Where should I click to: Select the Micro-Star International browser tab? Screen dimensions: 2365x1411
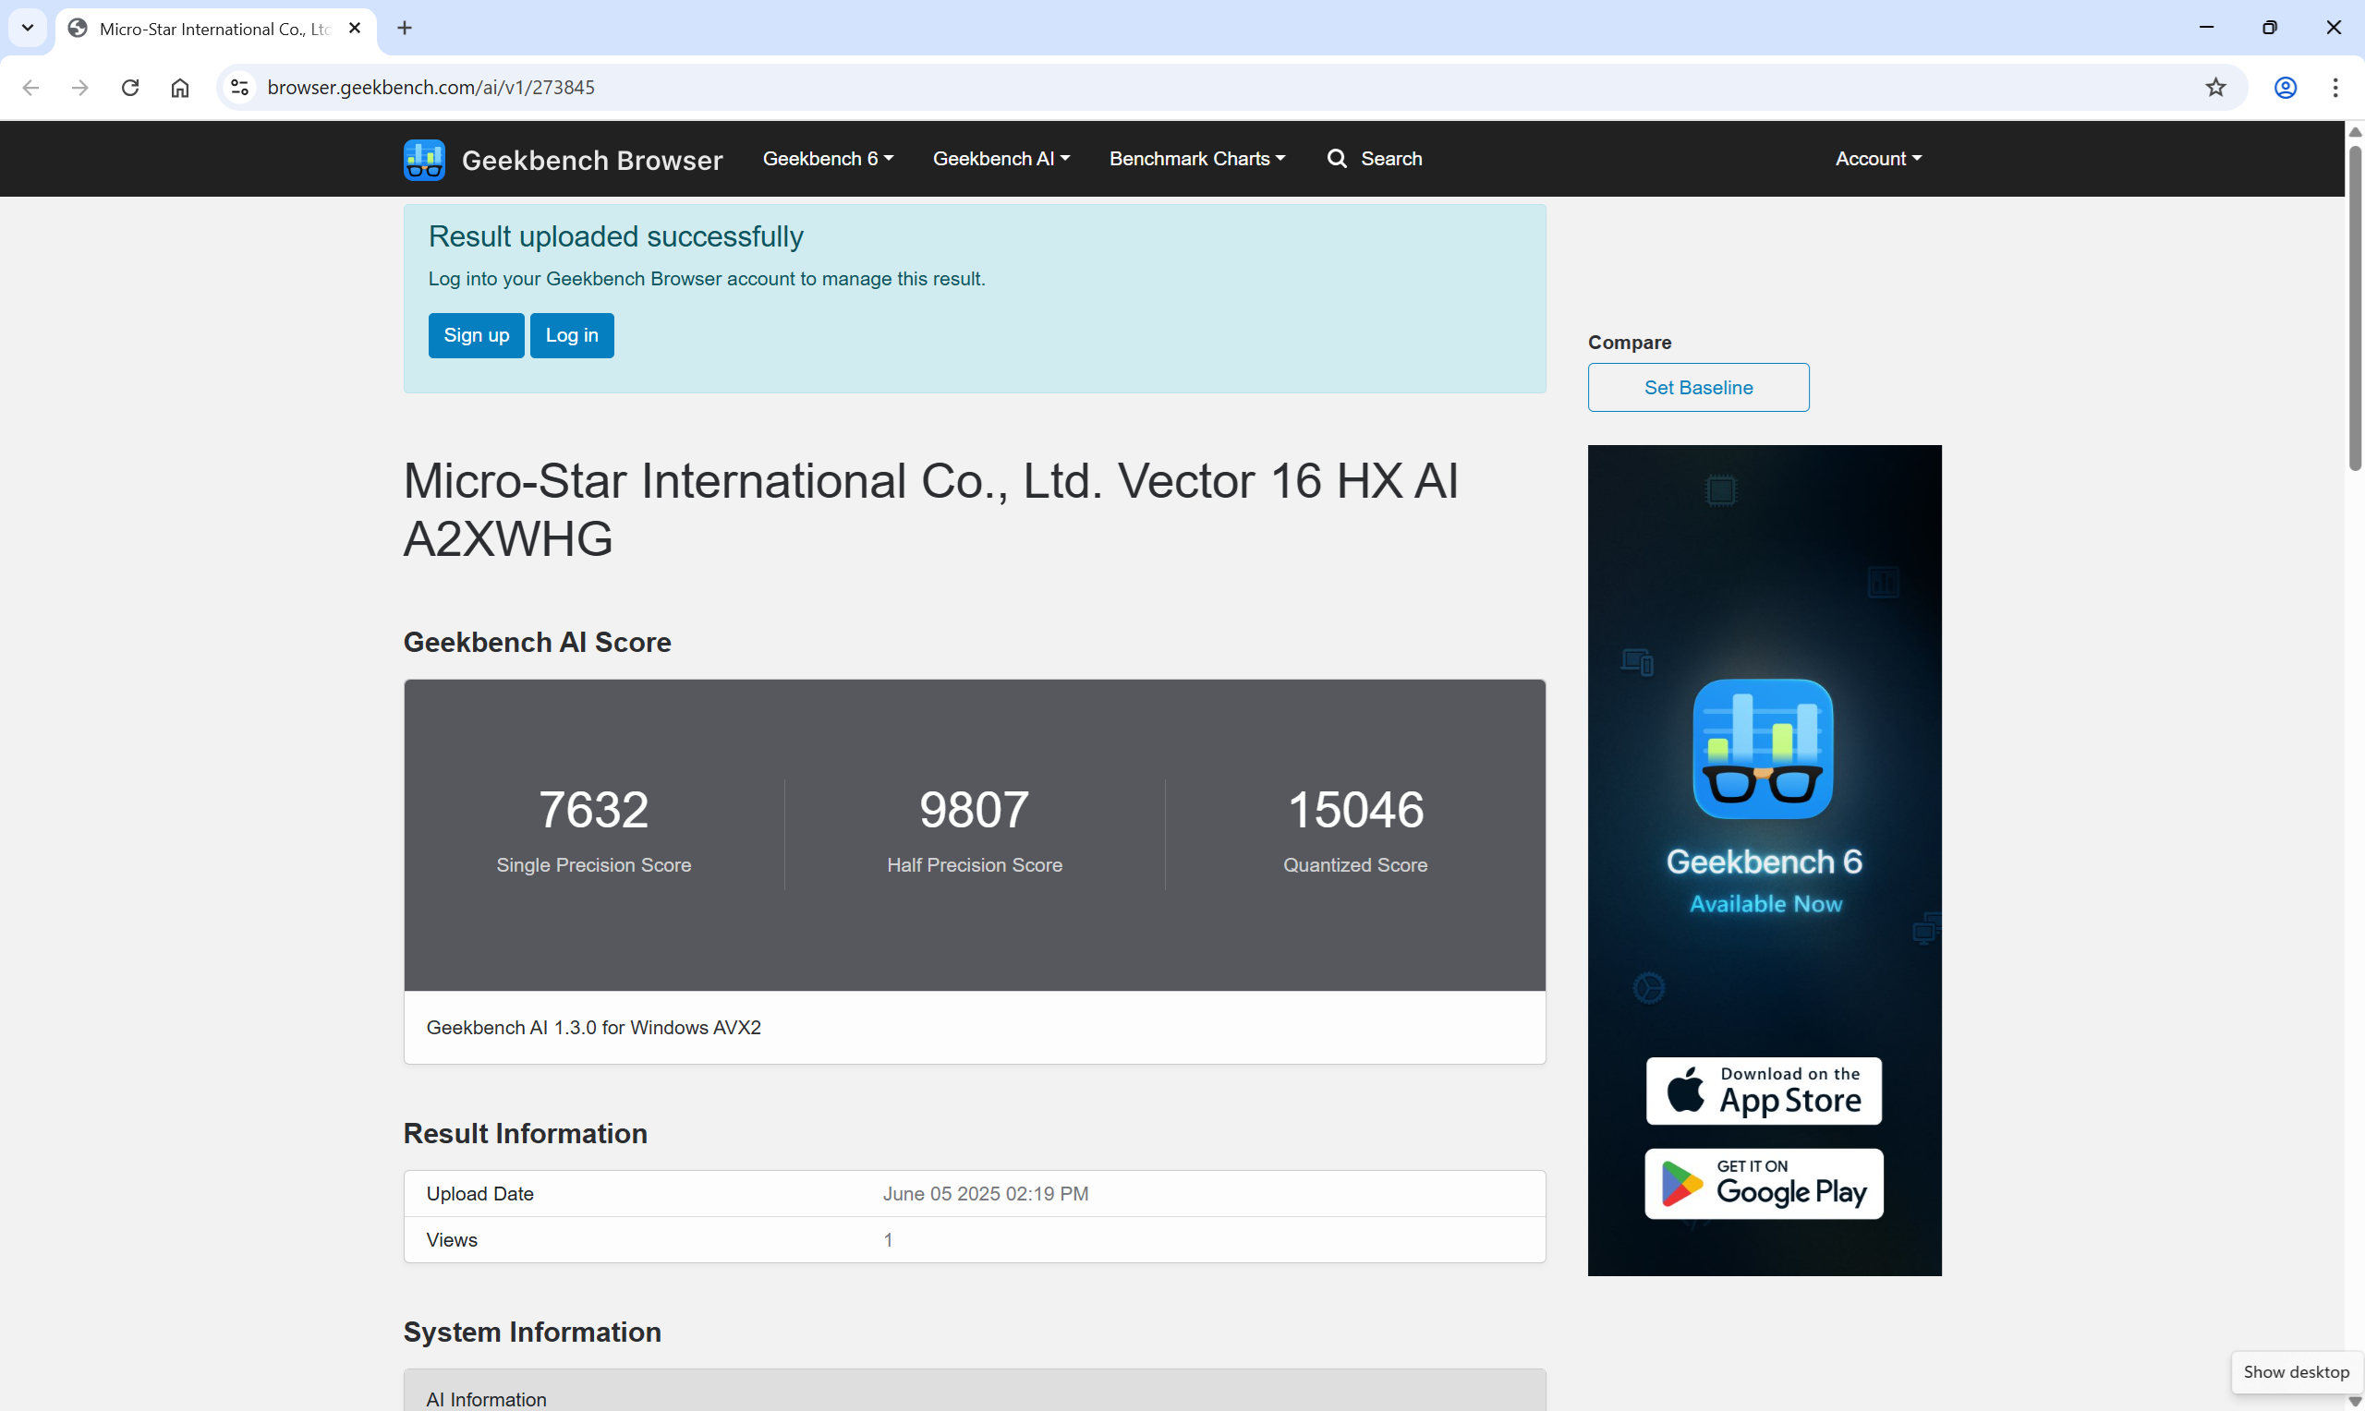[x=216, y=29]
